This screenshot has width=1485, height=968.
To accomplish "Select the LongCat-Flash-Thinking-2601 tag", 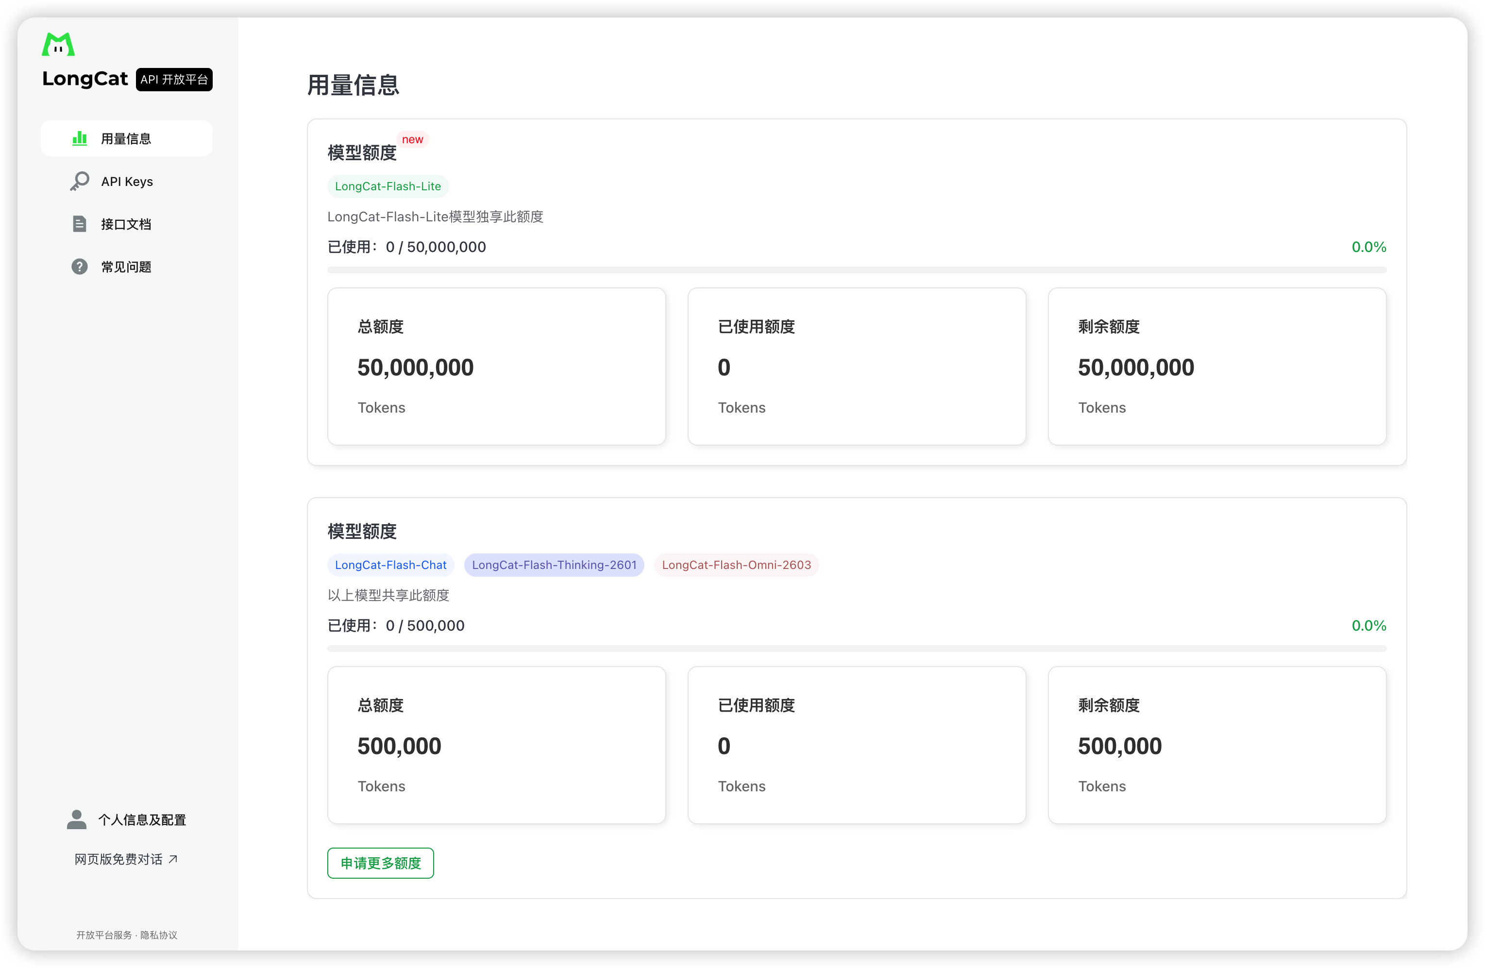I will click(x=554, y=565).
